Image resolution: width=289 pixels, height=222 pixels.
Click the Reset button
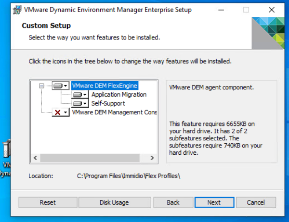tap(48, 202)
